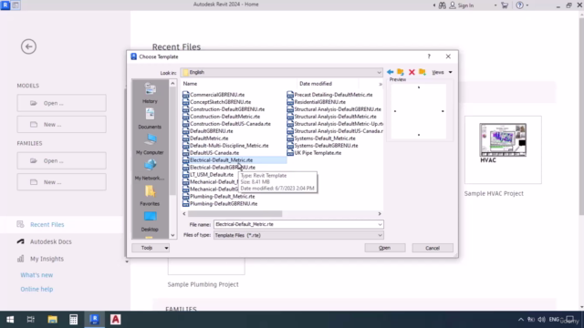
Task: Click Models Open button on Home
Action: [x=61, y=103]
